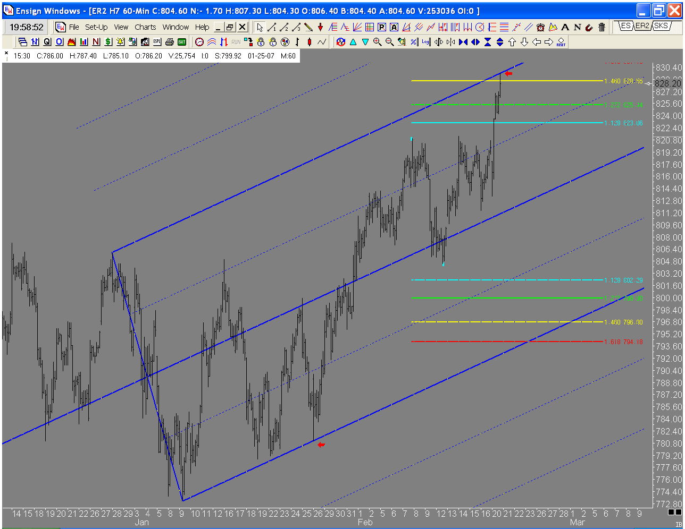This screenshot has height=529, width=685.
Task: Click the red 1.618 Fibonacci level line
Action: [507, 342]
